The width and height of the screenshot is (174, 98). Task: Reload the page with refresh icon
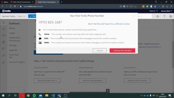(11, 7)
